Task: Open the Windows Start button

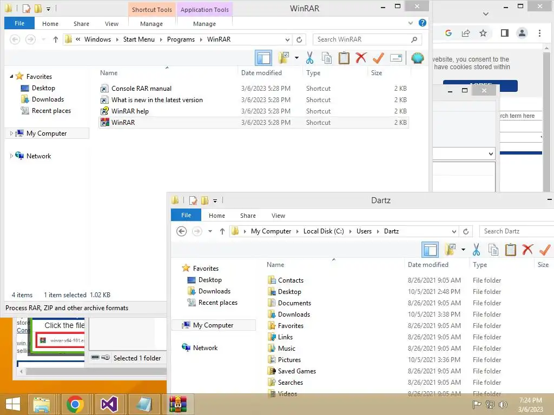Action: click(13, 404)
